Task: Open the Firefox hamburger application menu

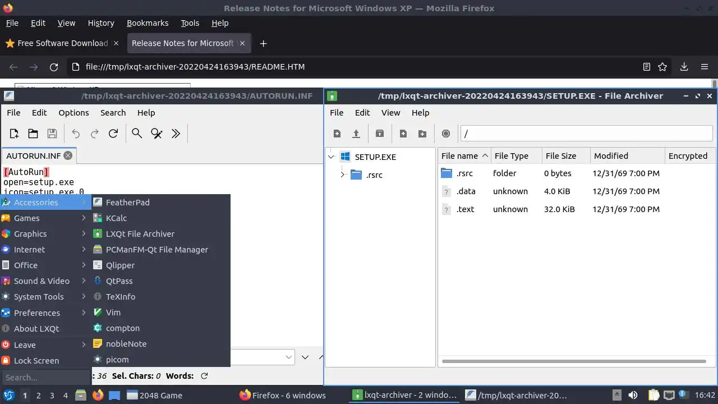Action: tap(705, 67)
